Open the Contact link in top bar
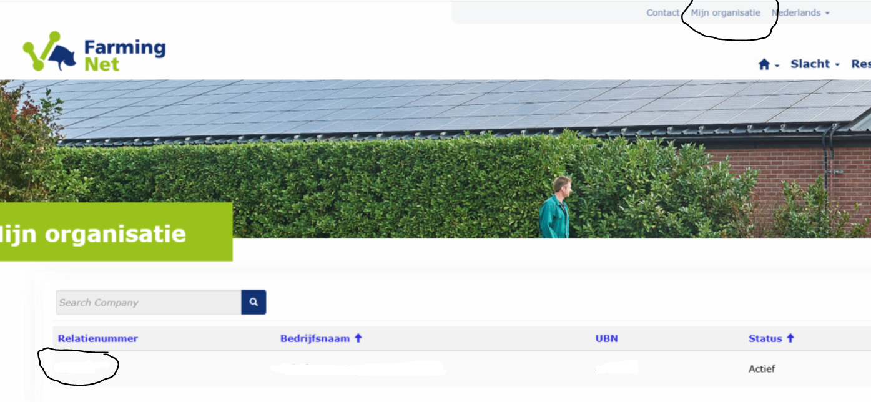 [x=662, y=12]
